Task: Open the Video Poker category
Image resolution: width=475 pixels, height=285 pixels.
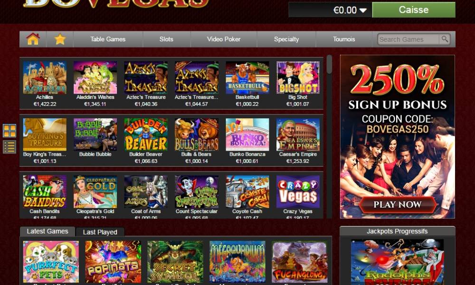Action: [x=224, y=39]
